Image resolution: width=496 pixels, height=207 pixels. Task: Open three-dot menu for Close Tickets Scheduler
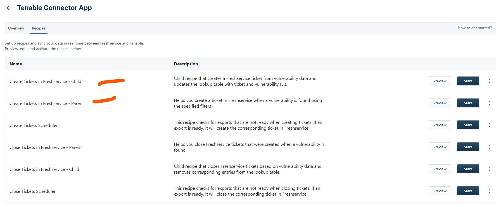489,191
